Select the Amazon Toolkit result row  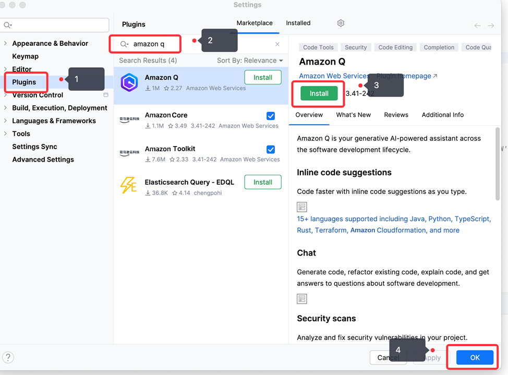[x=201, y=154]
